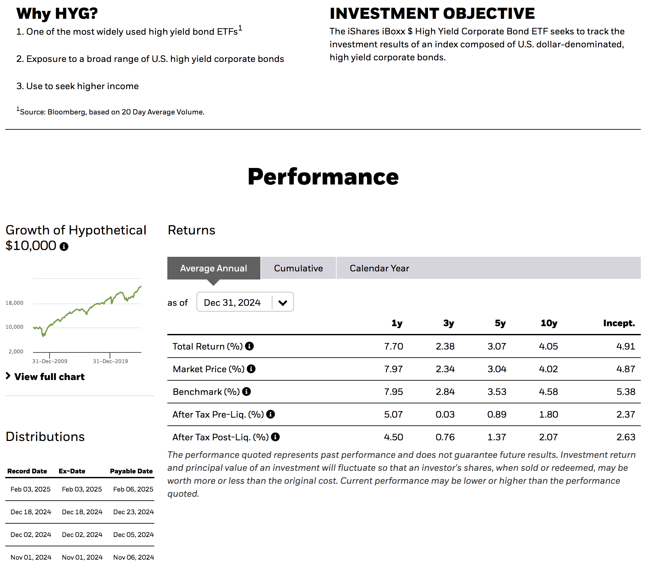Switch to the Cumulative returns tab
Image resolution: width=646 pixels, height=570 pixels.
point(298,268)
